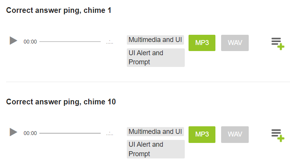The width and height of the screenshot is (290, 166).
Task: Add chime 1 to playlist using list-plus icon
Action: tap(278, 44)
